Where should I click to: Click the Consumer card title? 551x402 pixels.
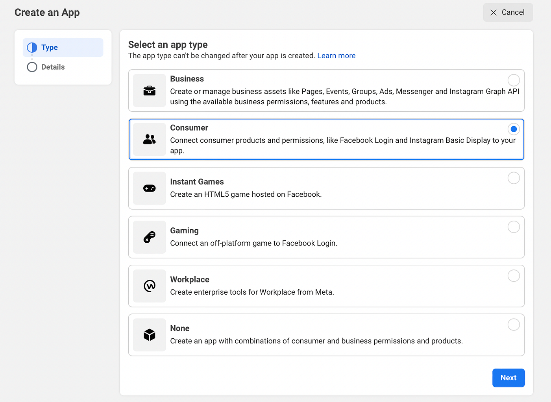(x=189, y=128)
